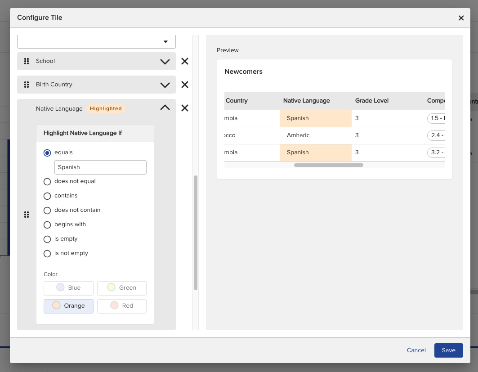Click the Highlighted badge
Screen dimensions: 478x372
pyautogui.click(x=106, y=108)
